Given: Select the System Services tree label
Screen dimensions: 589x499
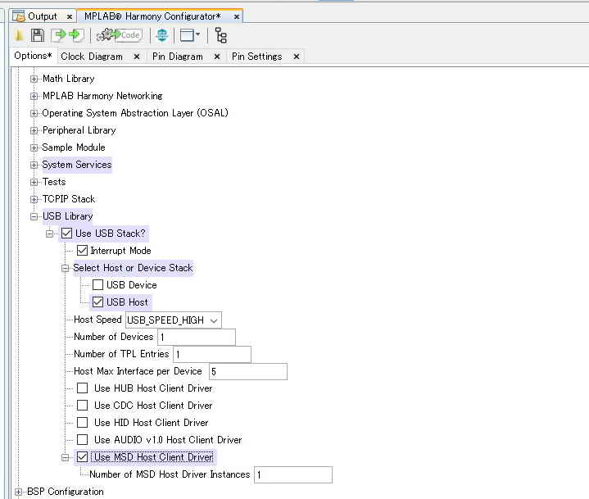Looking at the screenshot, I should click(x=77, y=165).
